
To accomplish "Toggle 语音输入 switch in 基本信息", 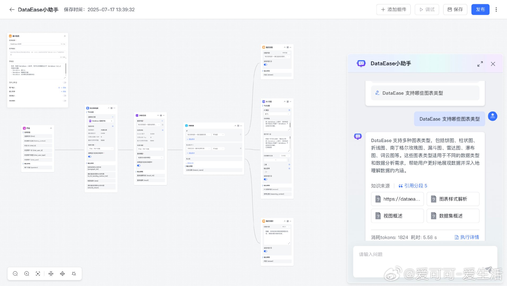I will (65, 96).
